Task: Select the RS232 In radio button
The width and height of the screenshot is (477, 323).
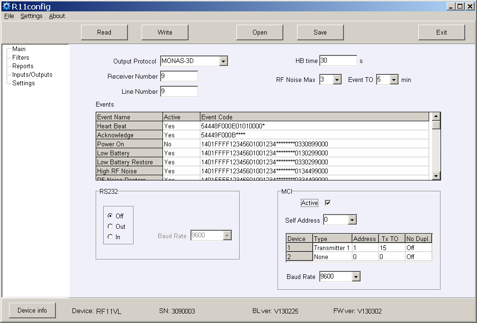Action: pos(110,237)
